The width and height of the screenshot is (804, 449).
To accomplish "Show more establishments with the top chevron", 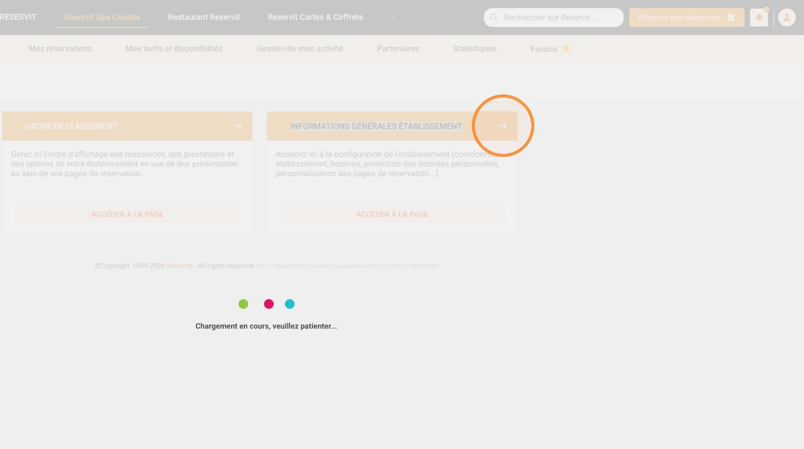I will [x=392, y=17].
